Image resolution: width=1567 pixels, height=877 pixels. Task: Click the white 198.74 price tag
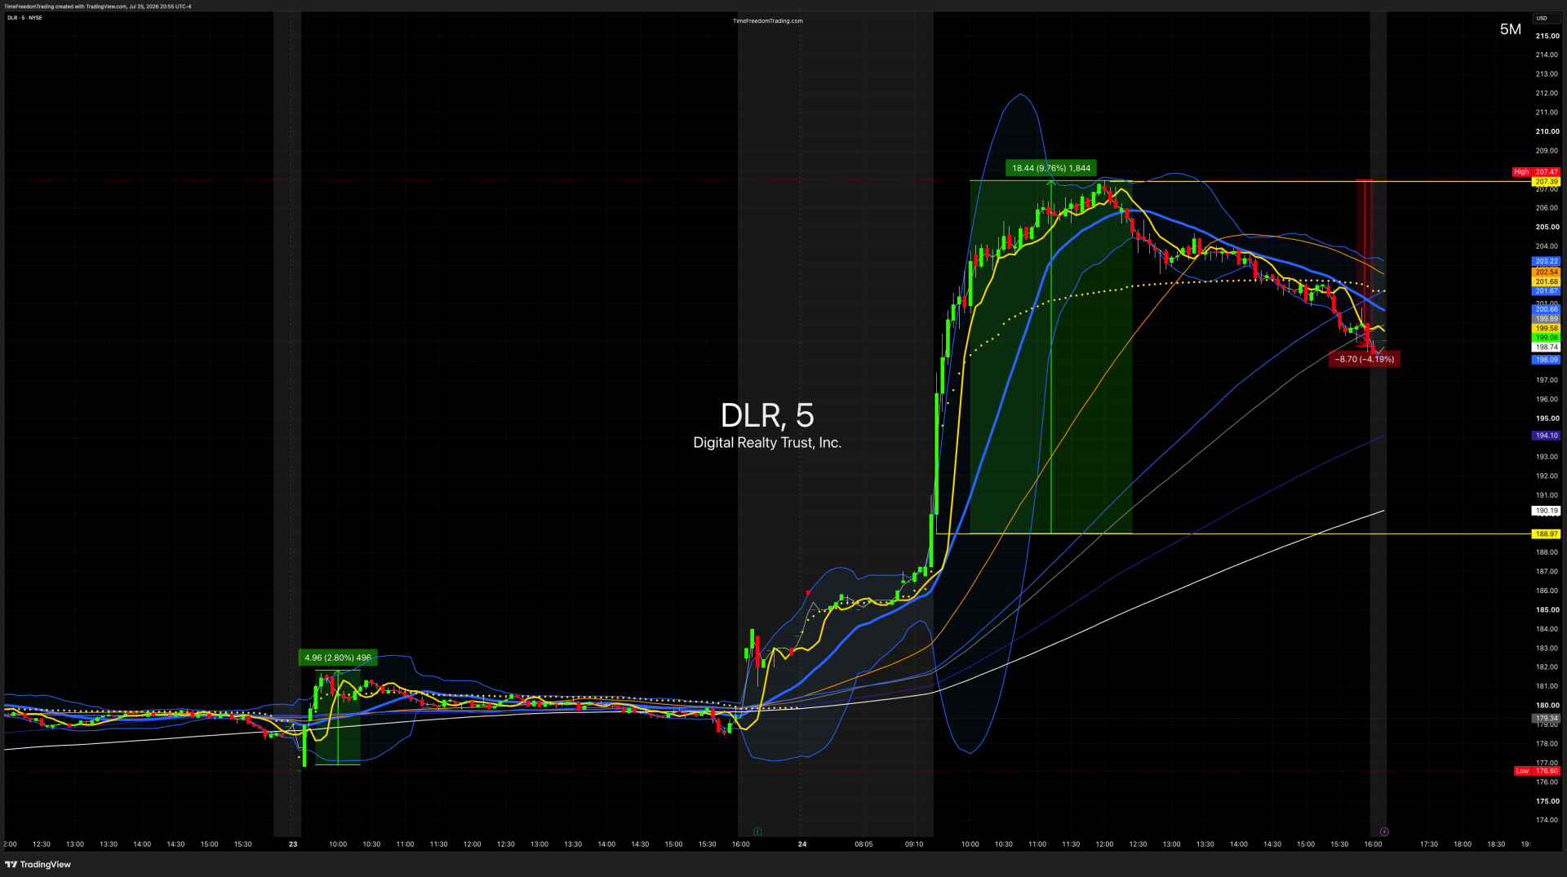[x=1546, y=348]
